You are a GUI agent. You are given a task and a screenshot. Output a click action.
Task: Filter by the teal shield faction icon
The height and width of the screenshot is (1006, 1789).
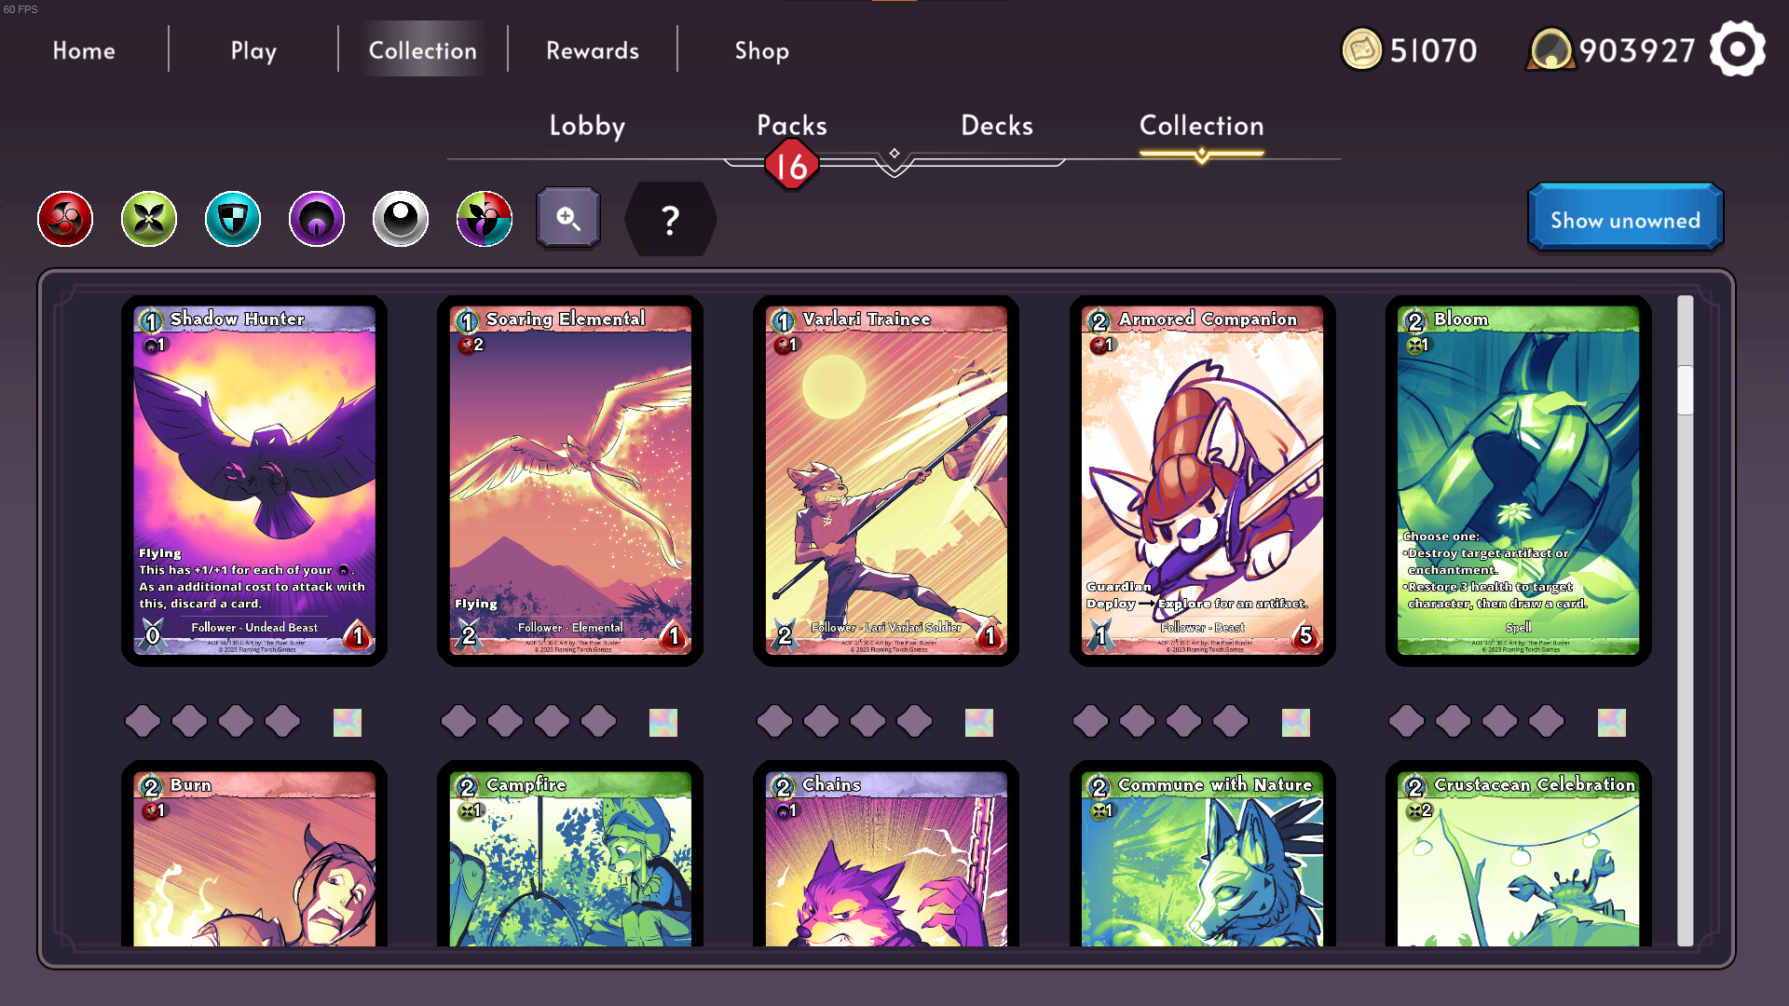click(233, 220)
